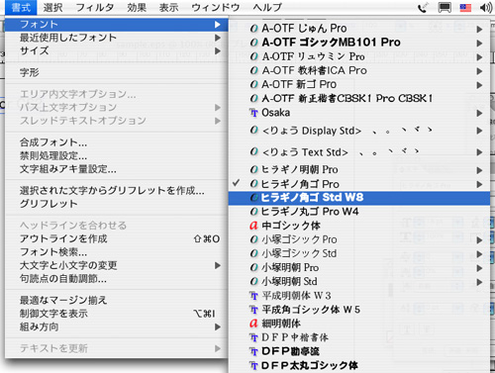Click TrueType icon beside 平成明朝体 W3

pos(253,296)
